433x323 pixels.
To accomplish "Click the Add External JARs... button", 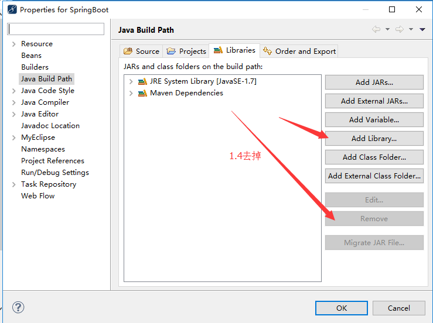I will coord(374,101).
